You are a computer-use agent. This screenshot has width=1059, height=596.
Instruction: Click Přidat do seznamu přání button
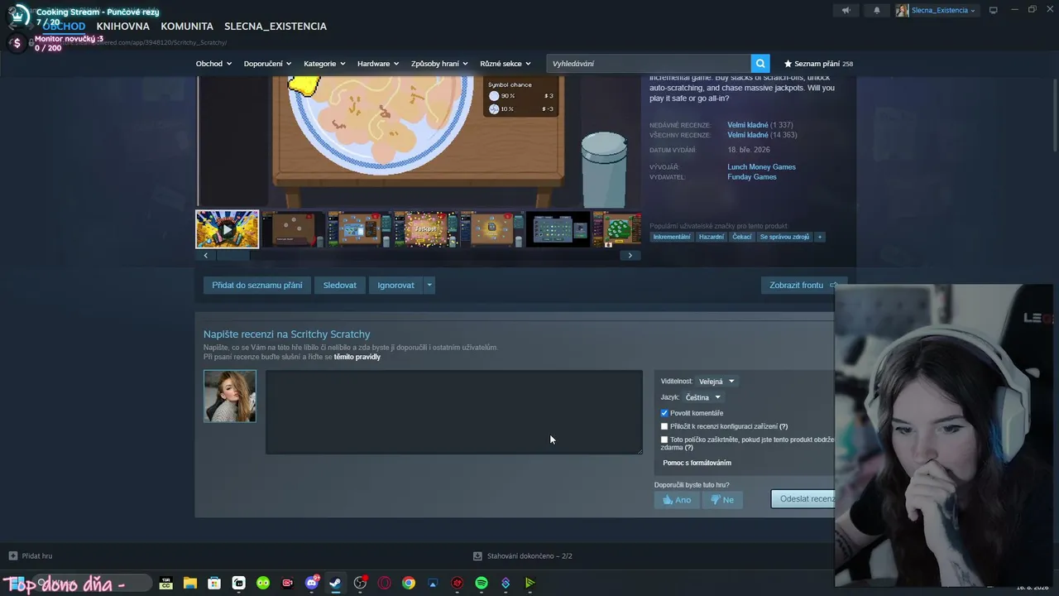click(x=257, y=286)
